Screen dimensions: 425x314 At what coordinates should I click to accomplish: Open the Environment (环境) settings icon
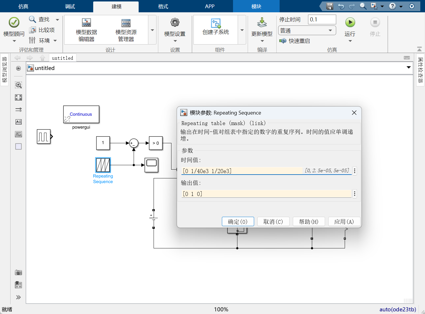pyautogui.click(x=32, y=40)
